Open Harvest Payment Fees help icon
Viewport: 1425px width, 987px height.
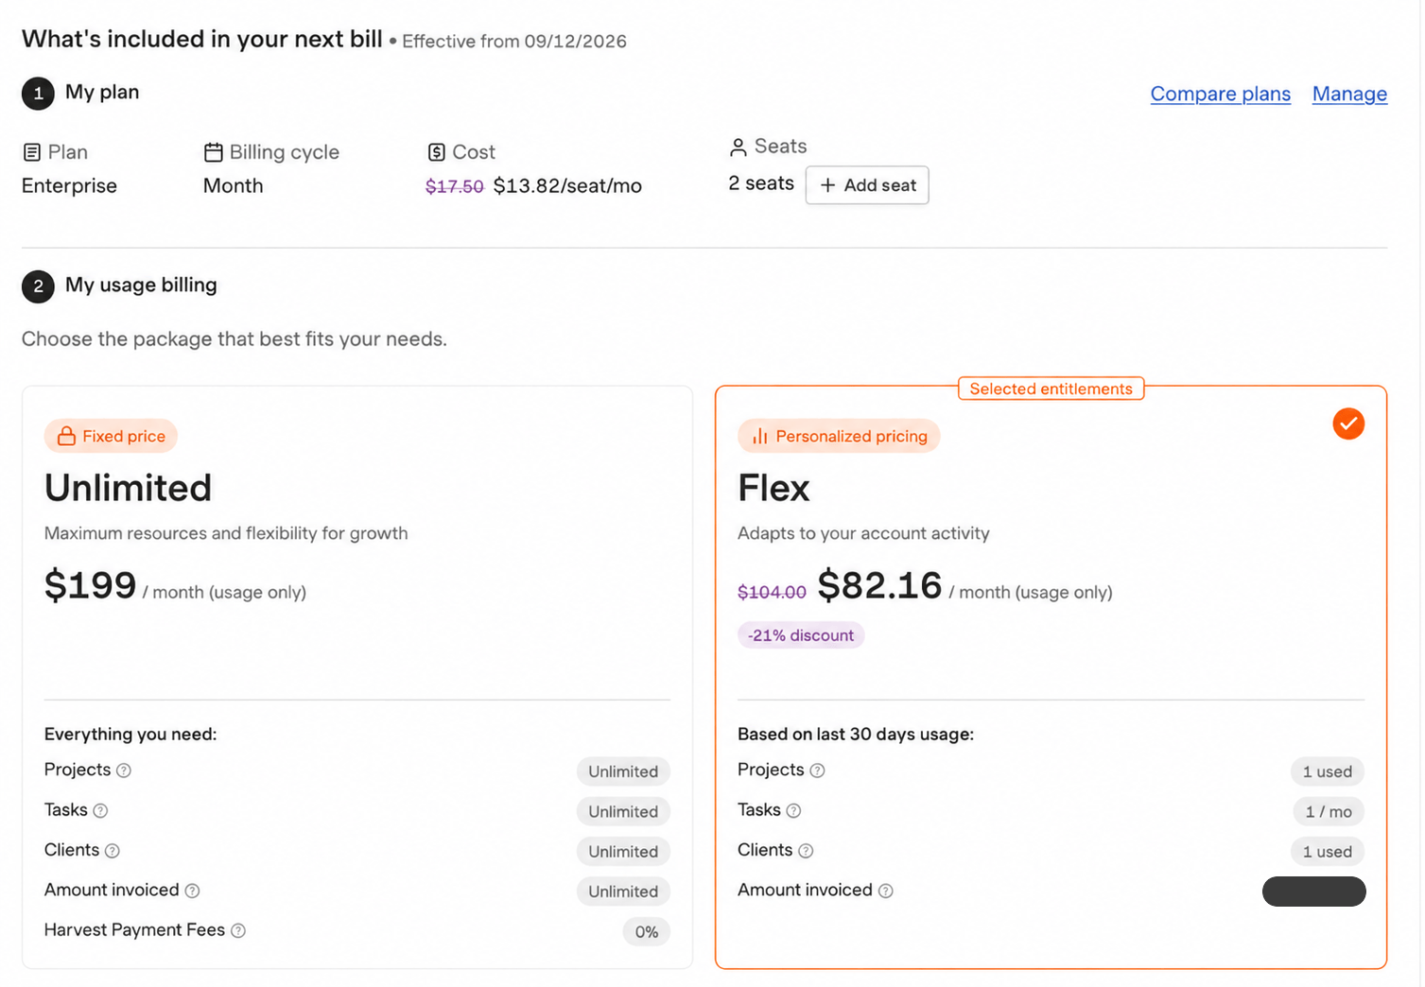(238, 930)
